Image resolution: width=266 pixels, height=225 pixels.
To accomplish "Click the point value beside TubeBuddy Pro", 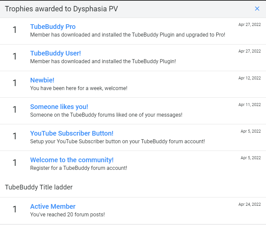I will click(x=15, y=30).
